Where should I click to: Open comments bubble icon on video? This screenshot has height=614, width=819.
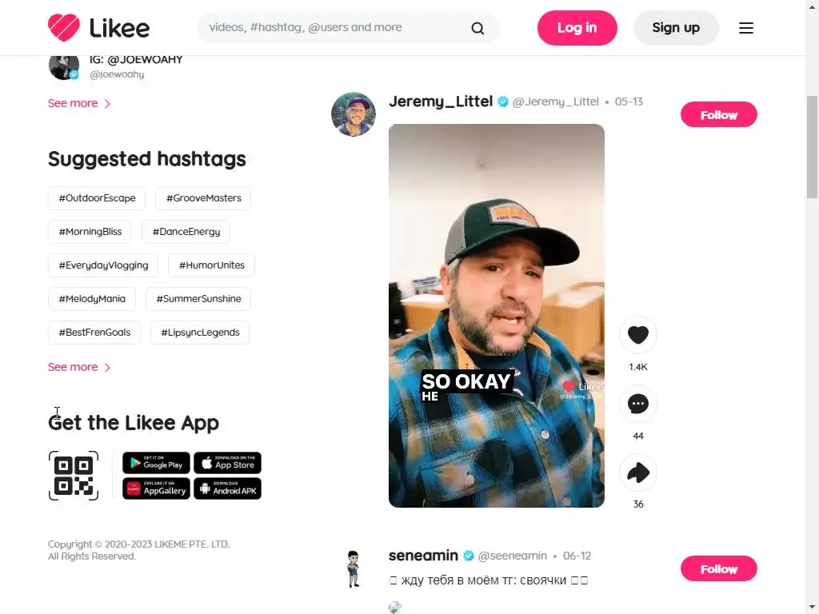click(637, 404)
